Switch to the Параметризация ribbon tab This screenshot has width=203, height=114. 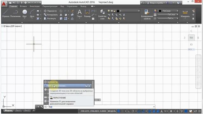pyautogui.click(x=50, y=6)
